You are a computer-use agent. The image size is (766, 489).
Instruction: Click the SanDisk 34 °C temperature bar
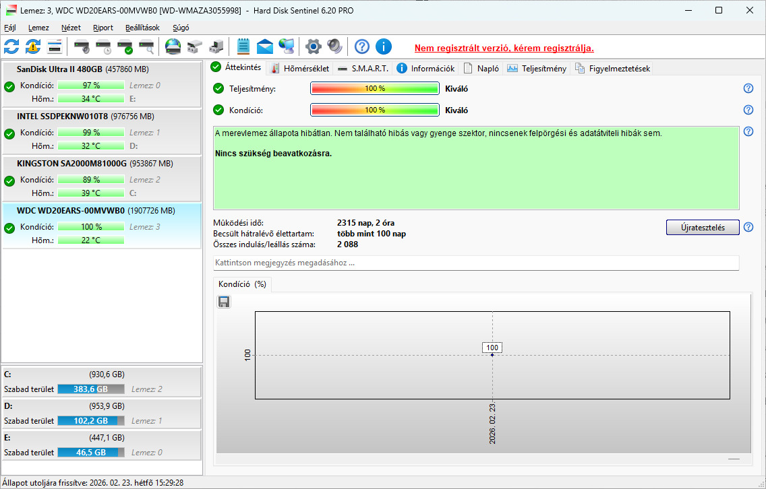(x=91, y=98)
